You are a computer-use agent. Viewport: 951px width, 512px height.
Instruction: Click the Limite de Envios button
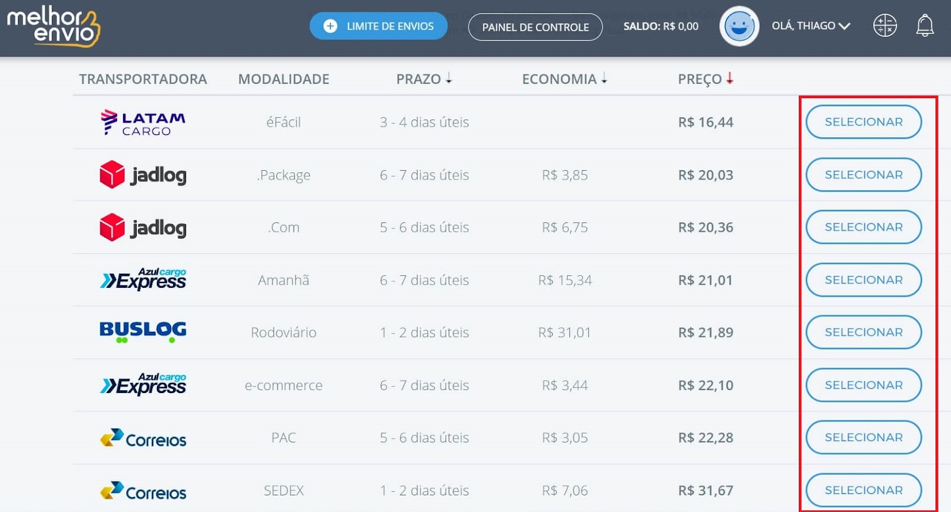click(x=378, y=26)
